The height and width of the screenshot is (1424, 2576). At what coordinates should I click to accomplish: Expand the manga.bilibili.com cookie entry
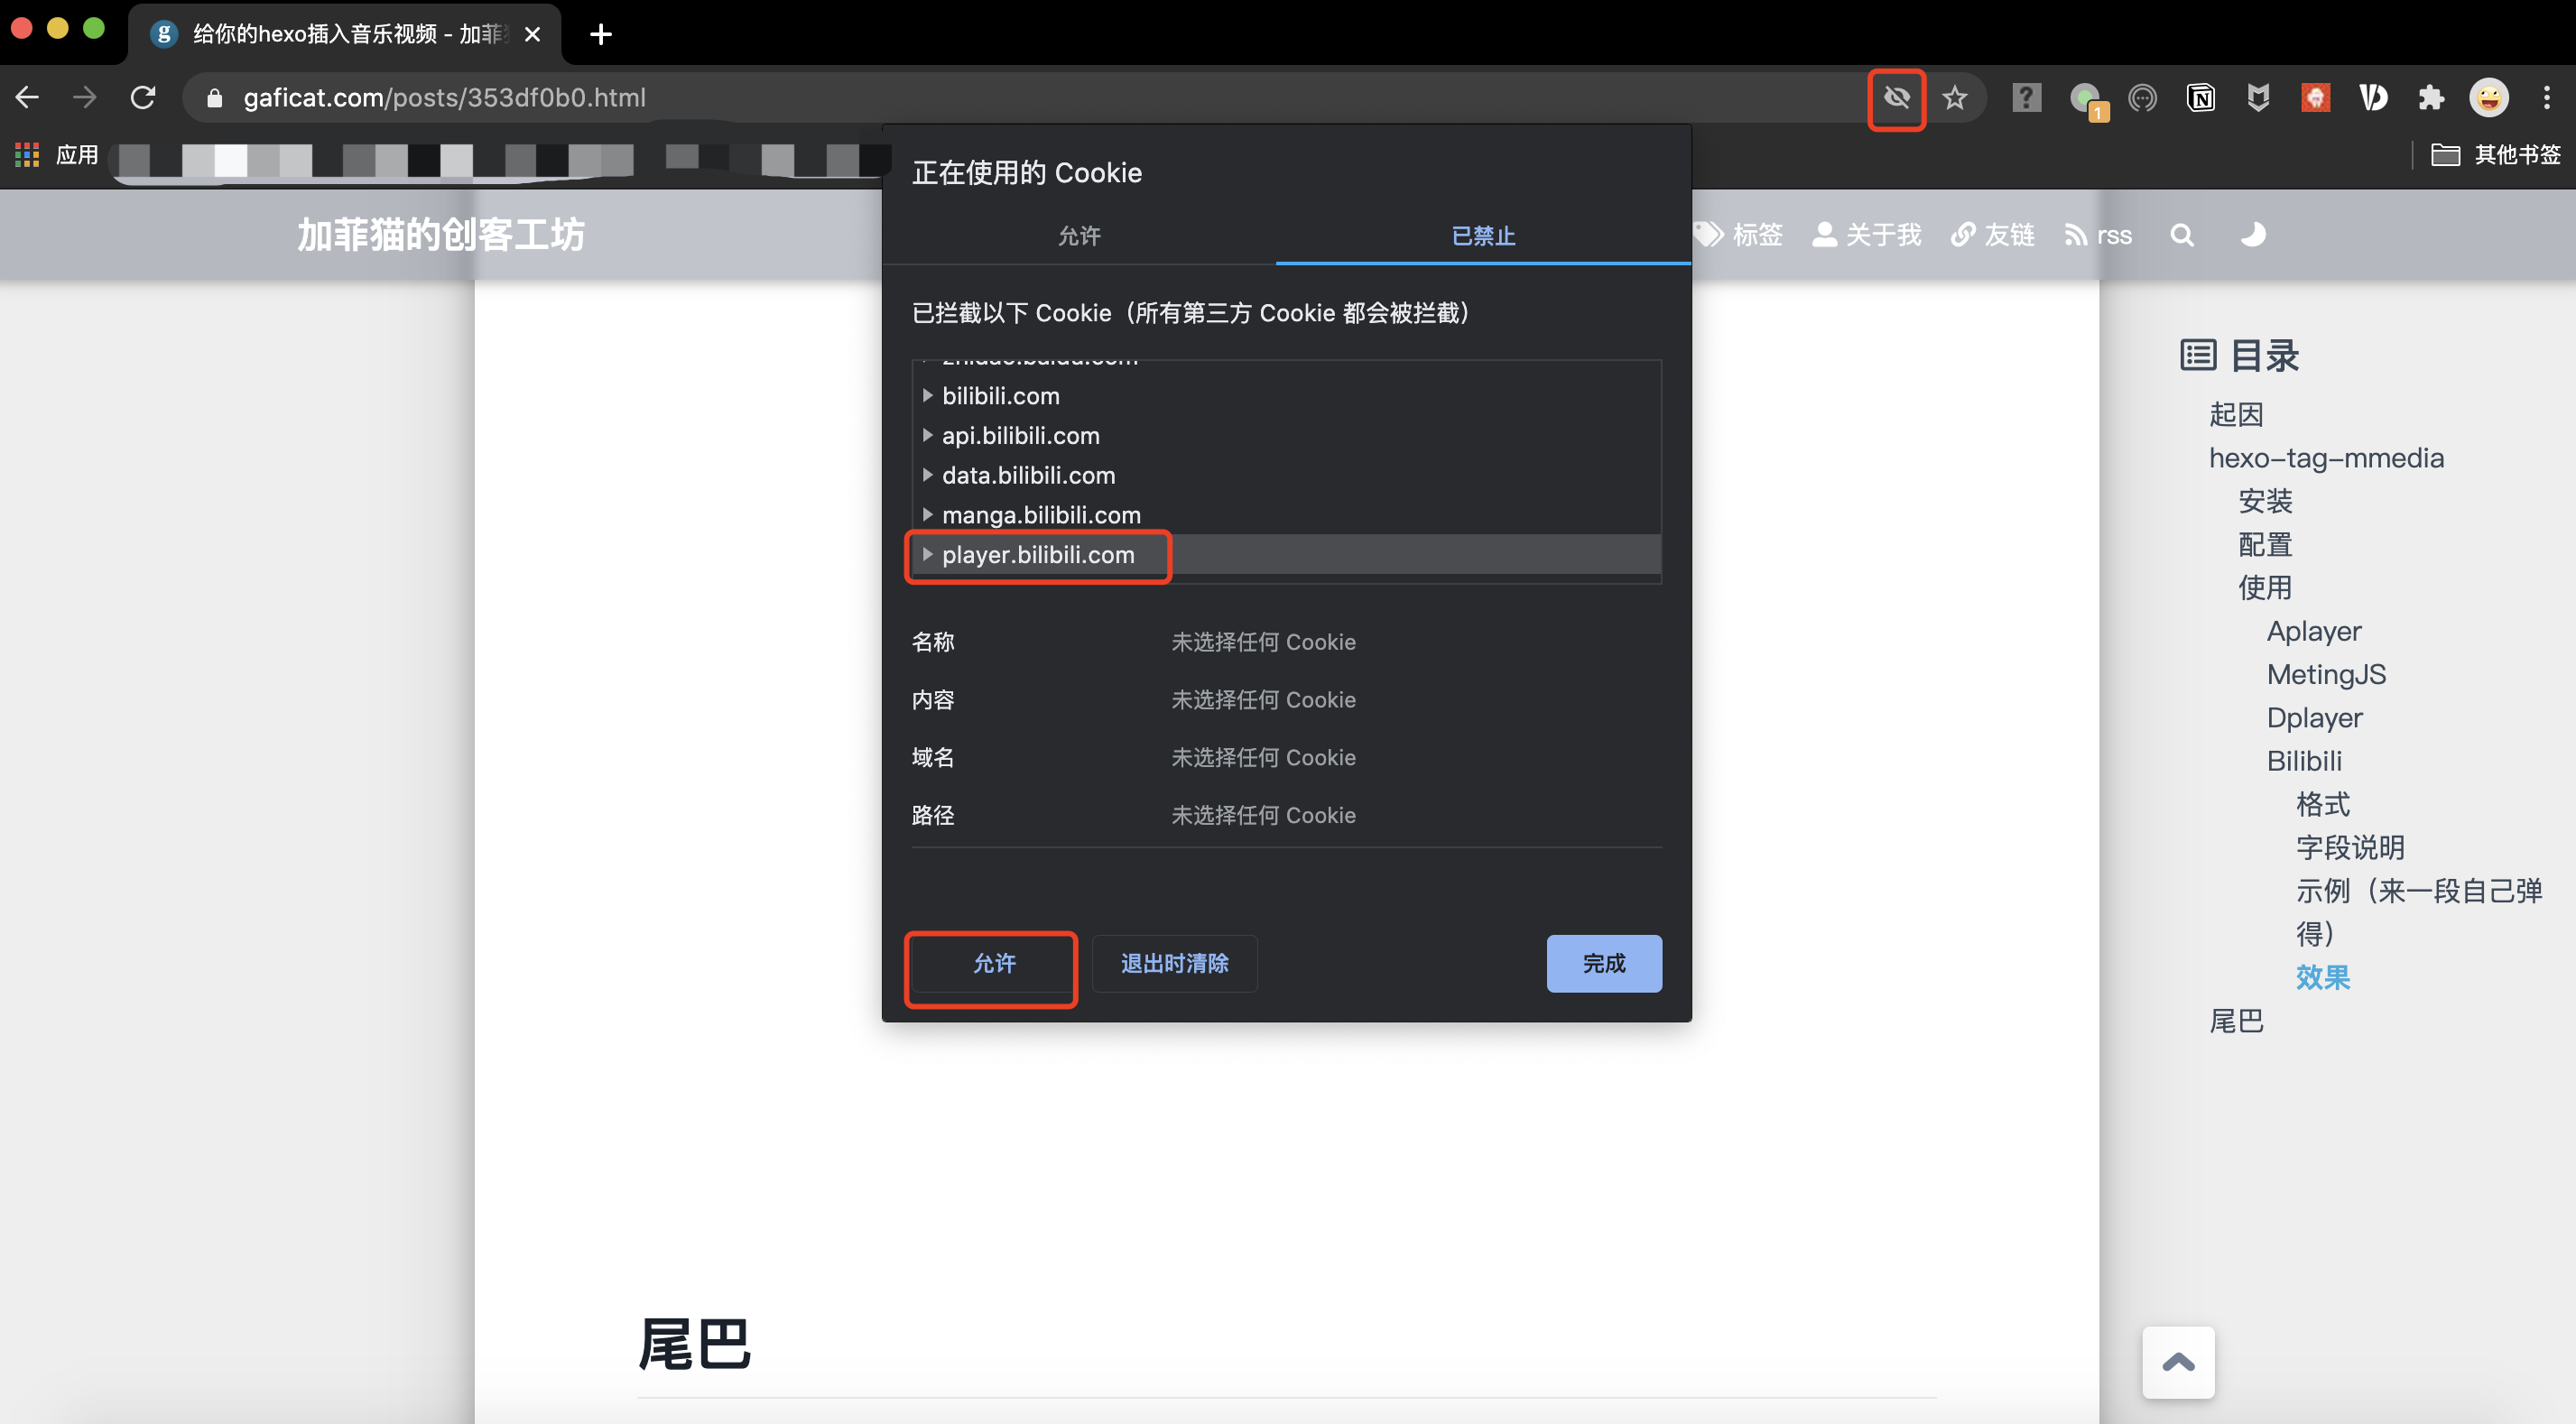(927, 515)
